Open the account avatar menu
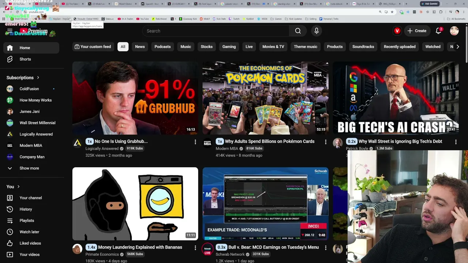 pos(454,31)
